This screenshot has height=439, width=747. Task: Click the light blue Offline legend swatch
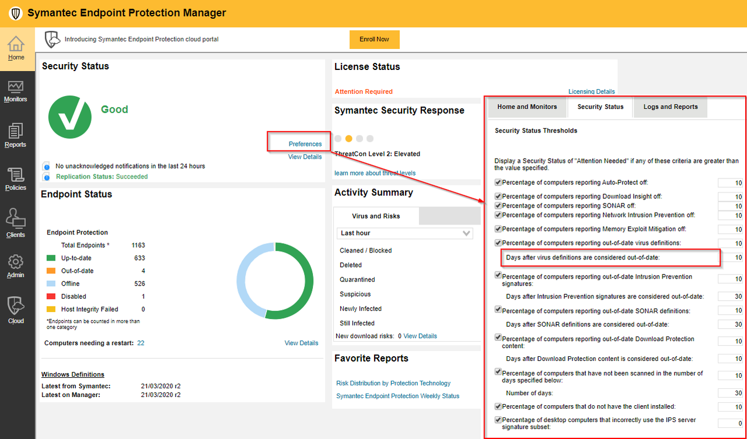51,283
